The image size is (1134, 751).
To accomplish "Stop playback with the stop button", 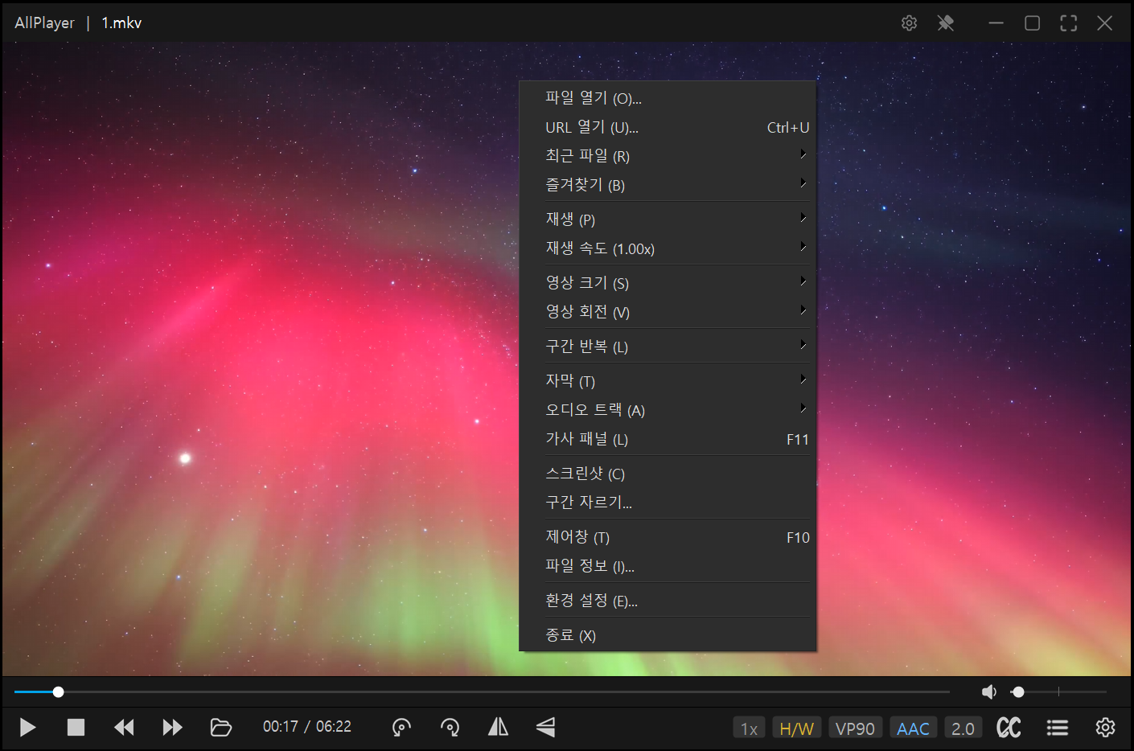I will coord(76,728).
